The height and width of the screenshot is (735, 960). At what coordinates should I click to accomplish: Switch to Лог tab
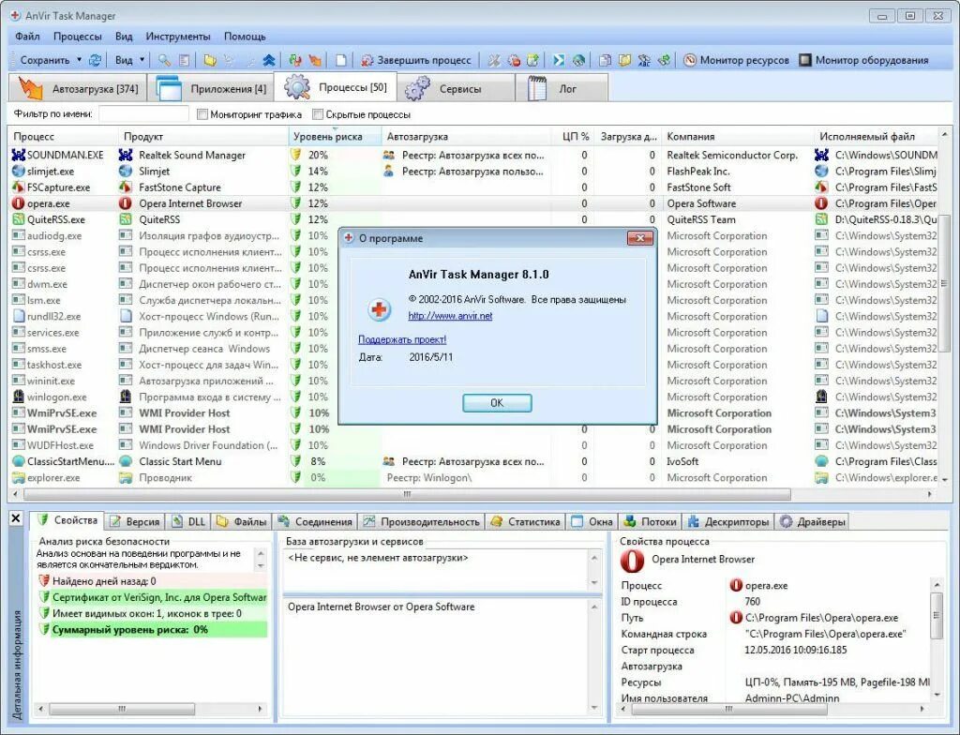point(562,88)
